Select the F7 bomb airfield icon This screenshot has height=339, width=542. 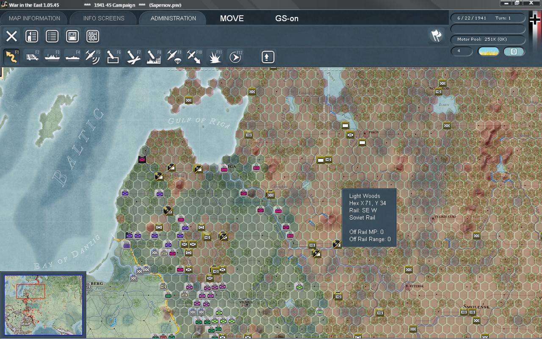(133, 57)
